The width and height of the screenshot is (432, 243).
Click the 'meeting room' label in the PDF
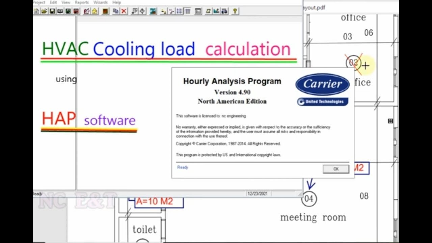click(x=313, y=218)
